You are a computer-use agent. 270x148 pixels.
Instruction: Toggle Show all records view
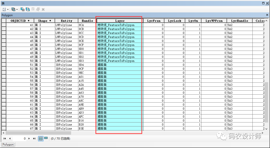point(41,139)
